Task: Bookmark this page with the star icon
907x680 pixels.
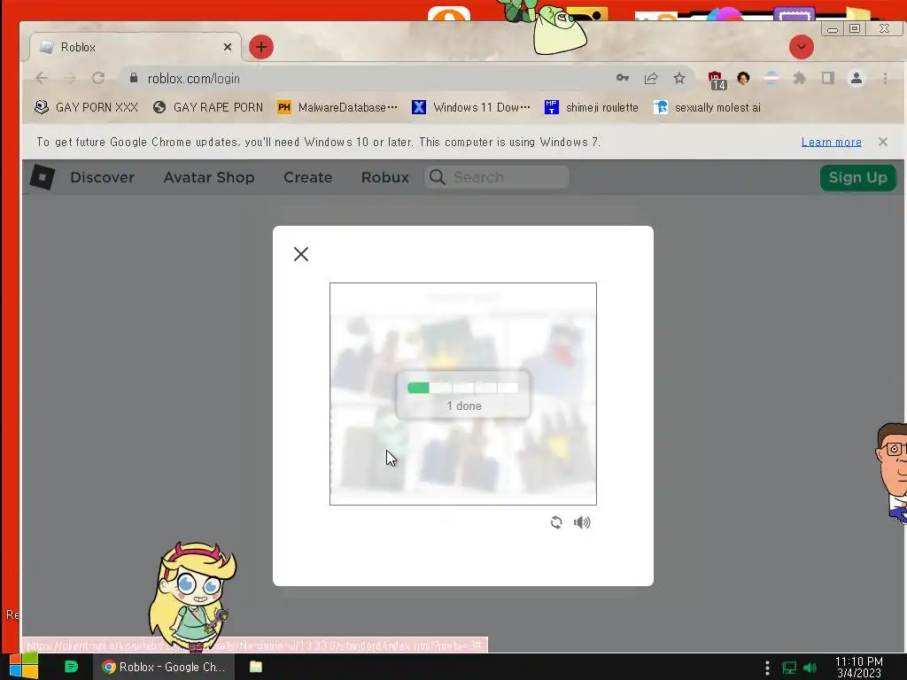Action: click(679, 78)
